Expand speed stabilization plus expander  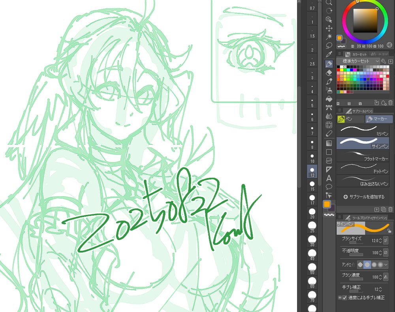tap(340, 298)
